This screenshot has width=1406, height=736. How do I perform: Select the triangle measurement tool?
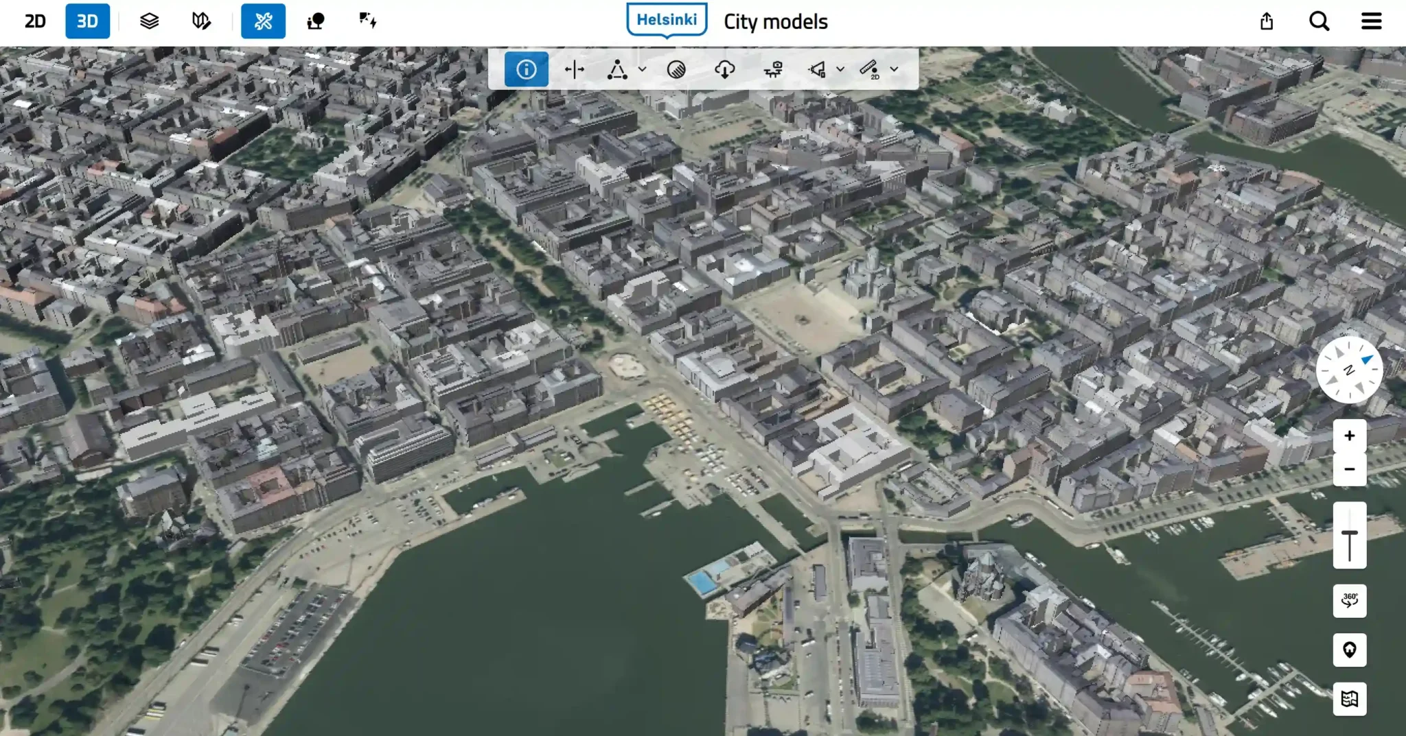click(x=617, y=69)
